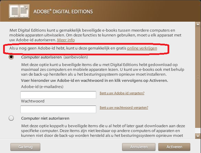Click the scrollbar down arrow
Screen dimensions: 201x153
[198, 136]
